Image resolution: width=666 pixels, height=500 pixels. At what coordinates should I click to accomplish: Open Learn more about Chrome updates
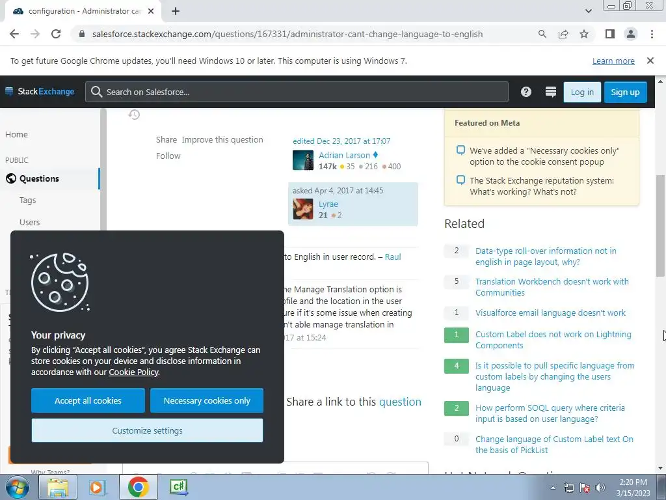pos(613,61)
